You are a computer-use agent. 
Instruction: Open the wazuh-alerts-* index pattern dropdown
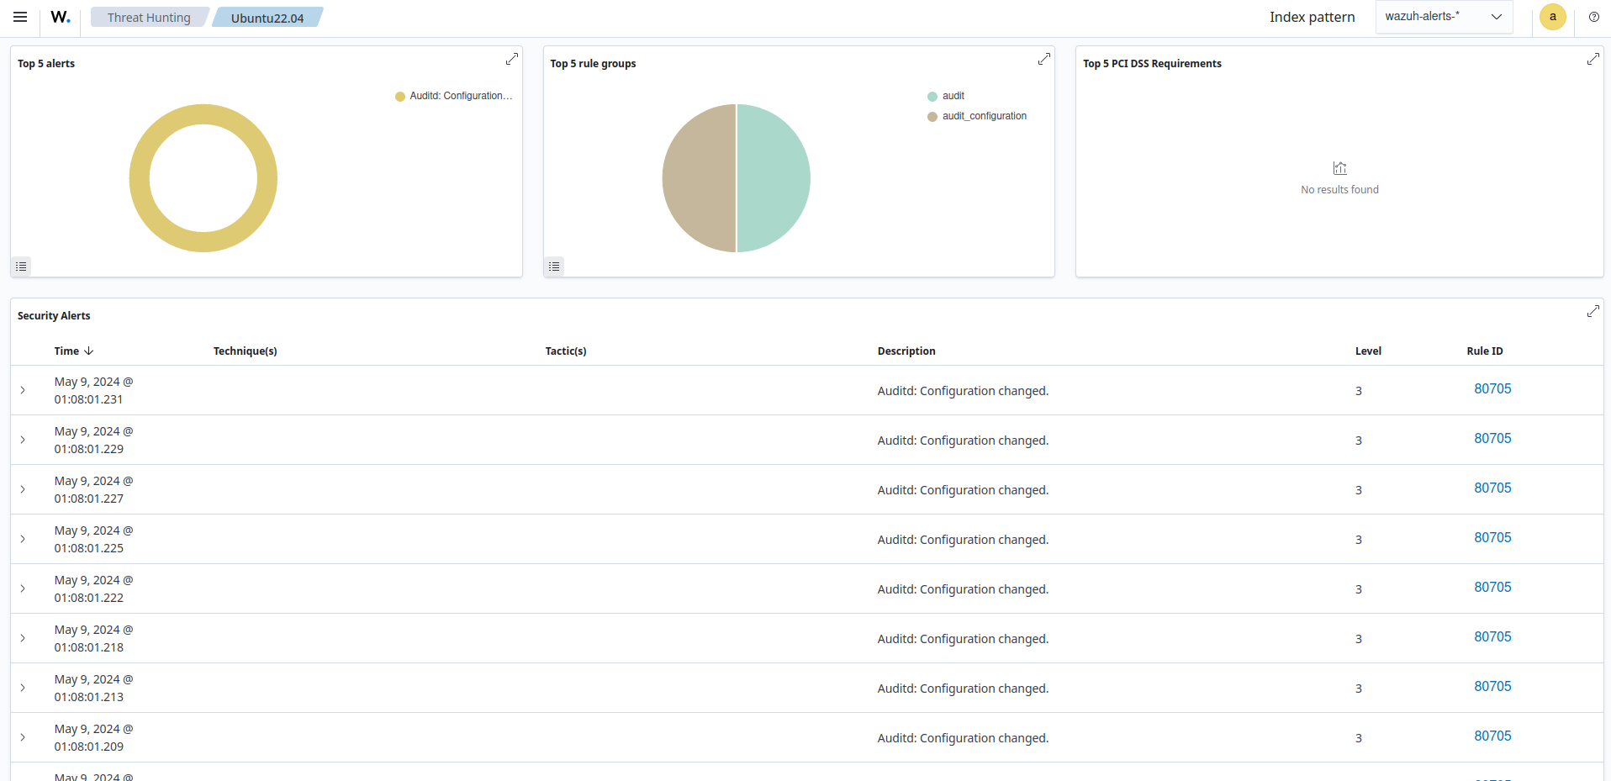point(1443,16)
